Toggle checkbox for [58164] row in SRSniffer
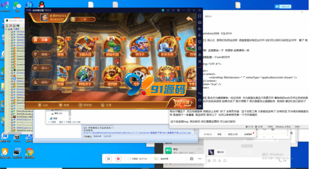Viewport: 312px width, 169px height. pos(12,51)
